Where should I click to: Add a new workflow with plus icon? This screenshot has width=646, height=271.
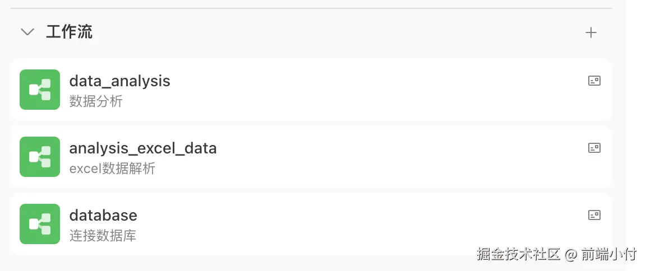[x=591, y=33]
